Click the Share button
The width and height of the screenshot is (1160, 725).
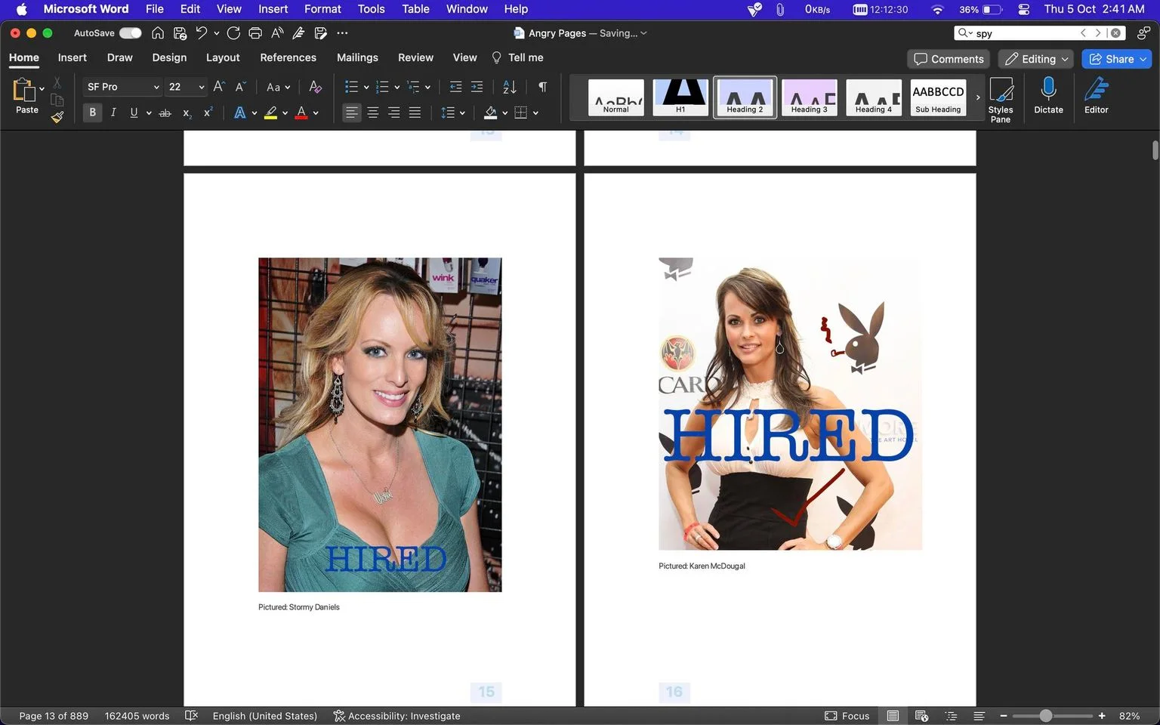[x=1116, y=59]
